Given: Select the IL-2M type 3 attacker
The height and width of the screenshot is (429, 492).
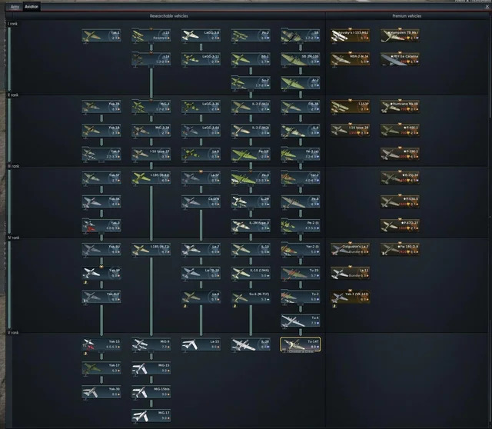Looking at the screenshot, I should click(x=251, y=226).
